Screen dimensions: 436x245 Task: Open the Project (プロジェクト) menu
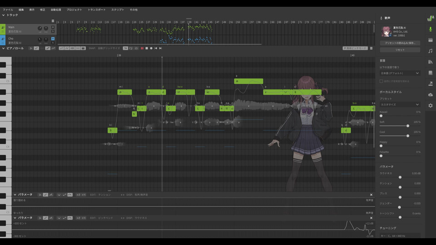pyautogui.click(x=74, y=10)
